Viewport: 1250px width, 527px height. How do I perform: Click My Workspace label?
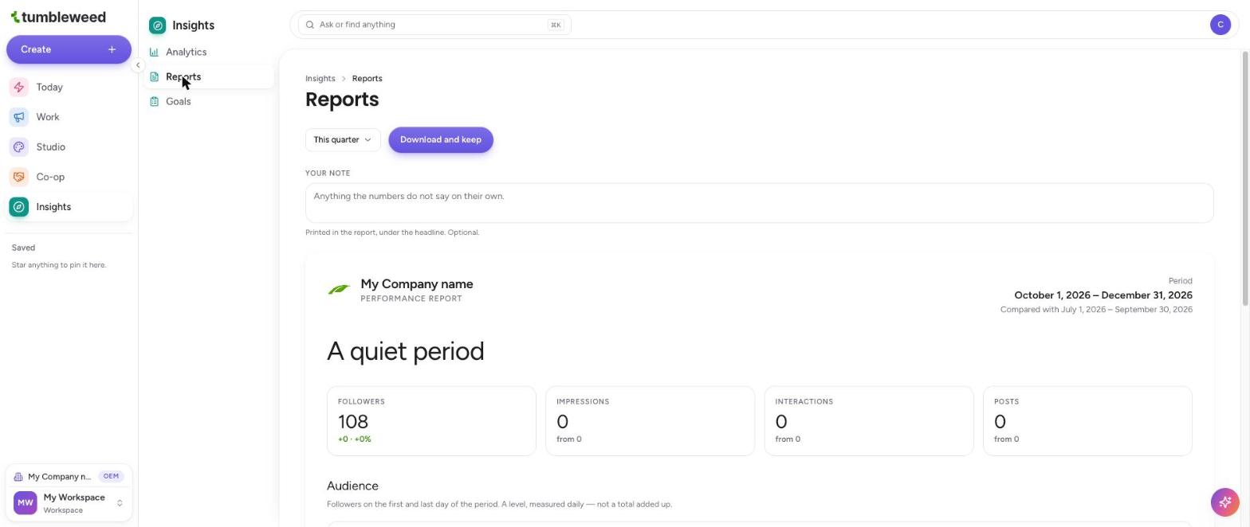click(x=74, y=498)
